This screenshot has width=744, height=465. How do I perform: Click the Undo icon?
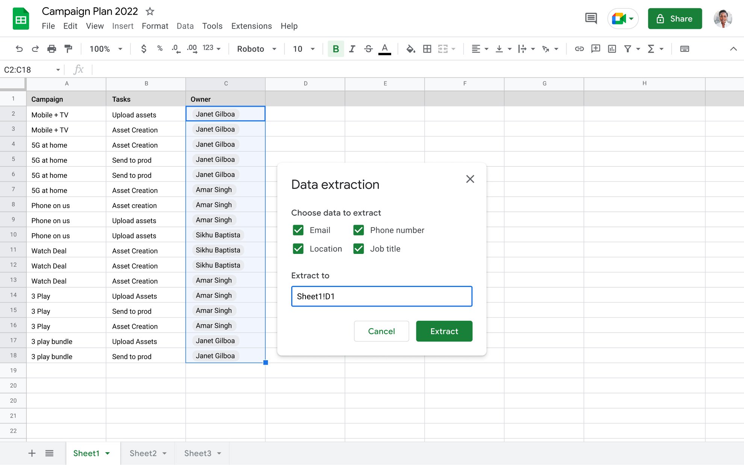coord(19,49)
